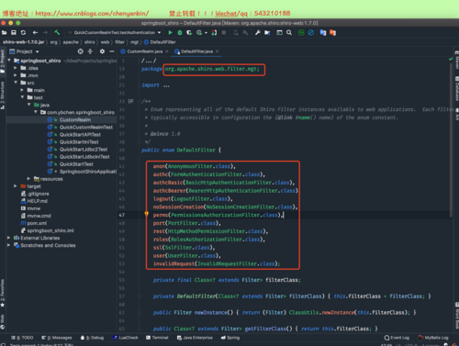Open the Debug tool window
Screen dimensions: 459x346
[92, 338]
